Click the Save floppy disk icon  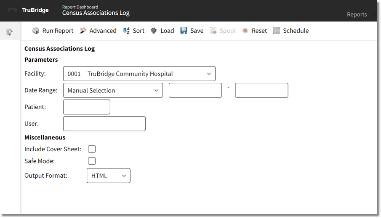[184, 31]
